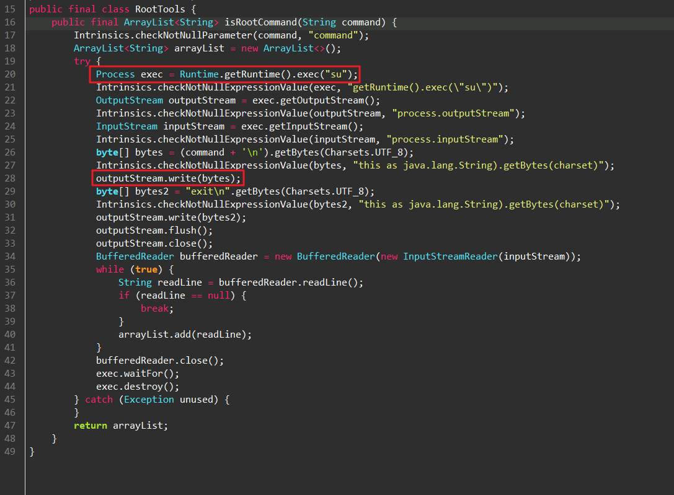
Task: Click the null keyword on line 37
Action: (219, 296)
